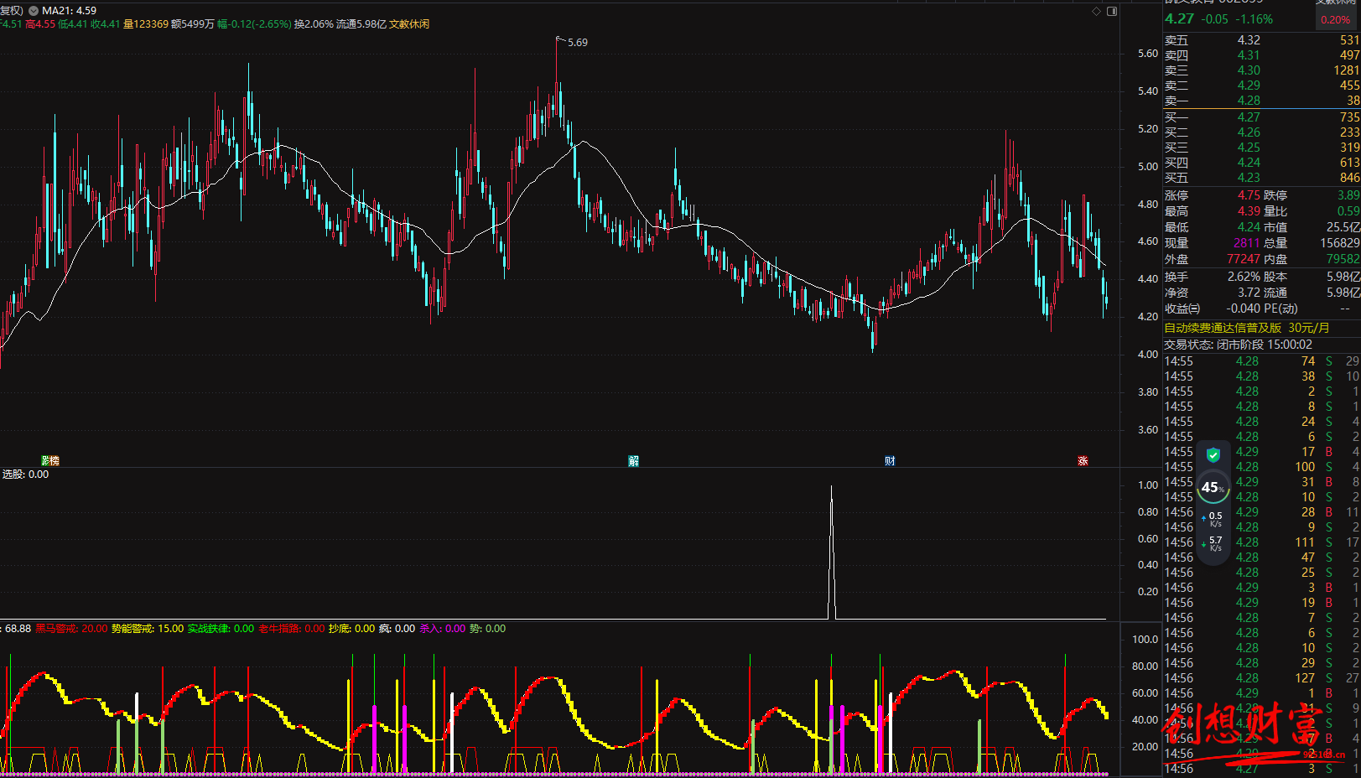Image resolution: width=1361 pixels, height=778 pixels.
Task: Click the diamond icon above the chart
Action: coord(1096,11)
